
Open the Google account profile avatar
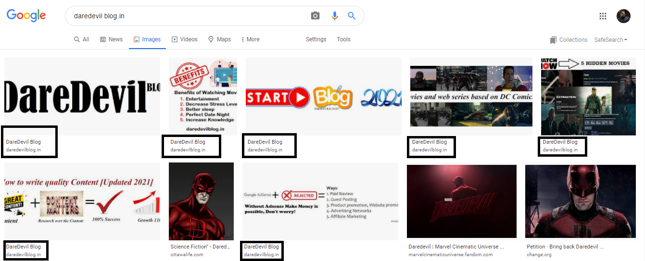(x=623, y=16)
